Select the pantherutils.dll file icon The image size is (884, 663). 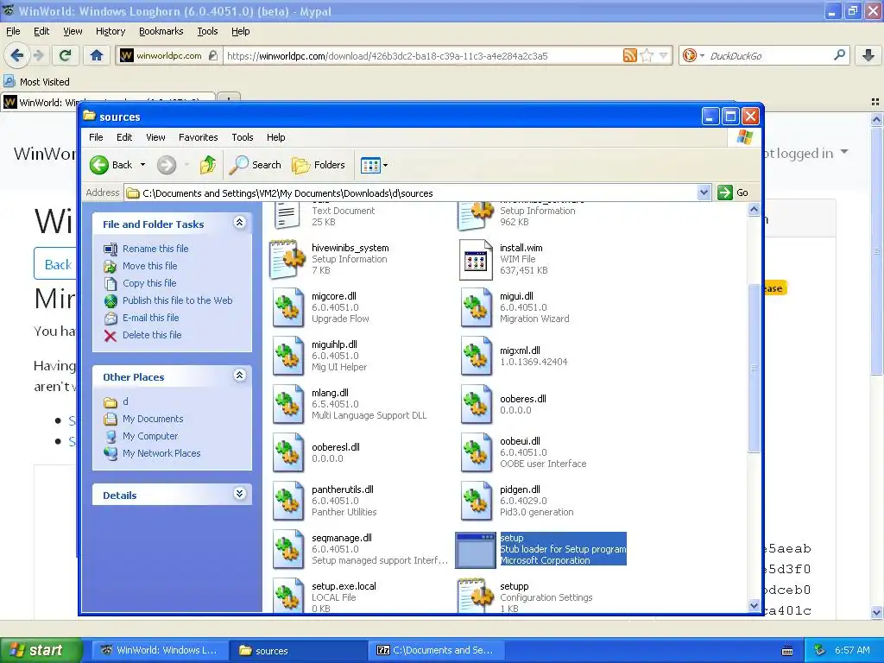[x=288, y=501]
